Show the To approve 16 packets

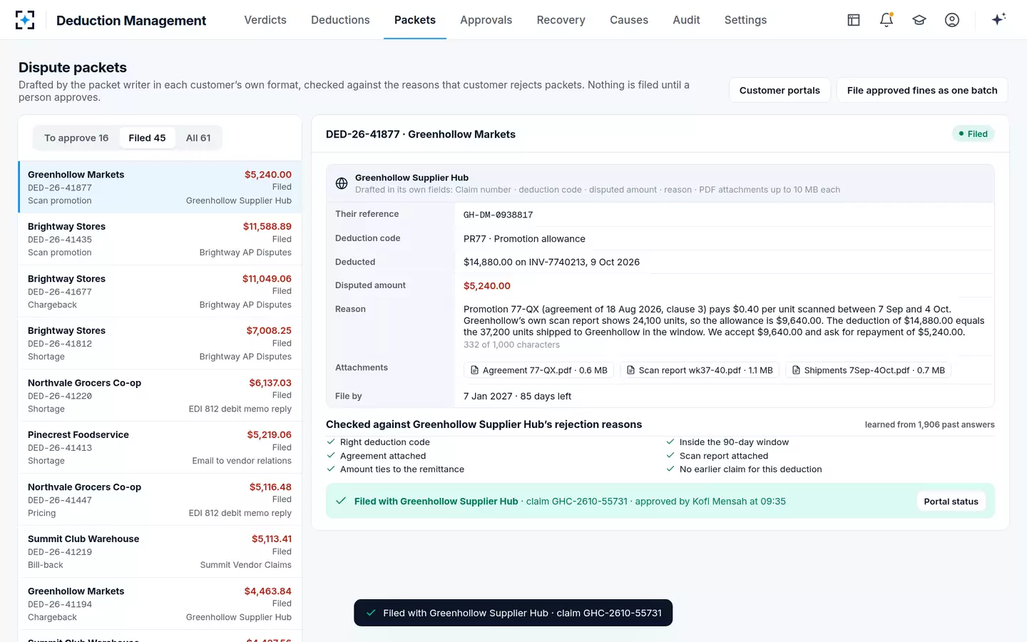76,138
